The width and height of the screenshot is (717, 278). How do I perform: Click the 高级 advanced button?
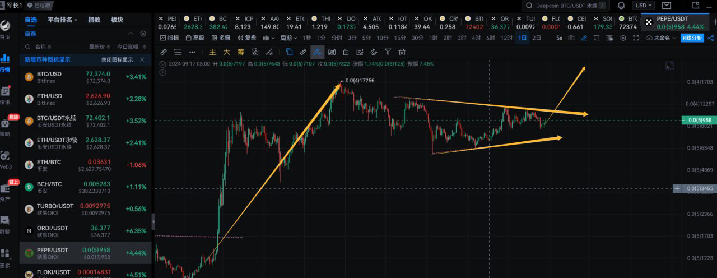pyautogui.click(x=195, y=38)
